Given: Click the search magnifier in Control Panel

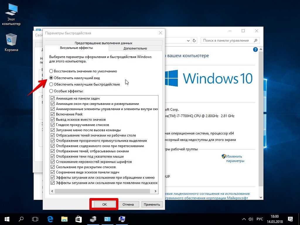Looking at the screenshot, I should click(x=255, y=40).
